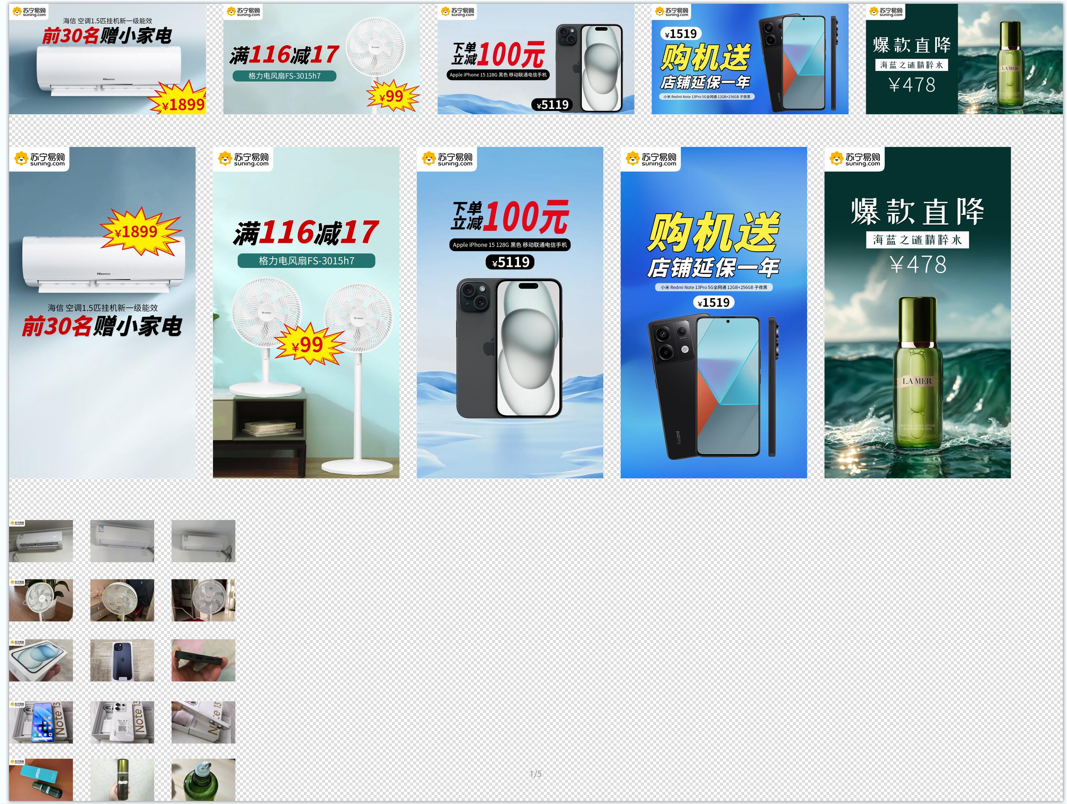
Task: Open second fan photo thumbnail
Action: [122, 601]
